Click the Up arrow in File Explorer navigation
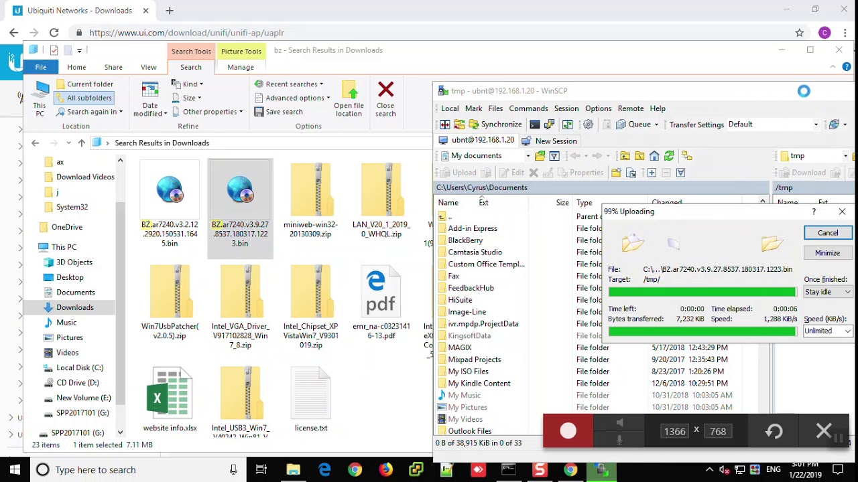This screenshot has width=858, height=482. click(81, 143)
